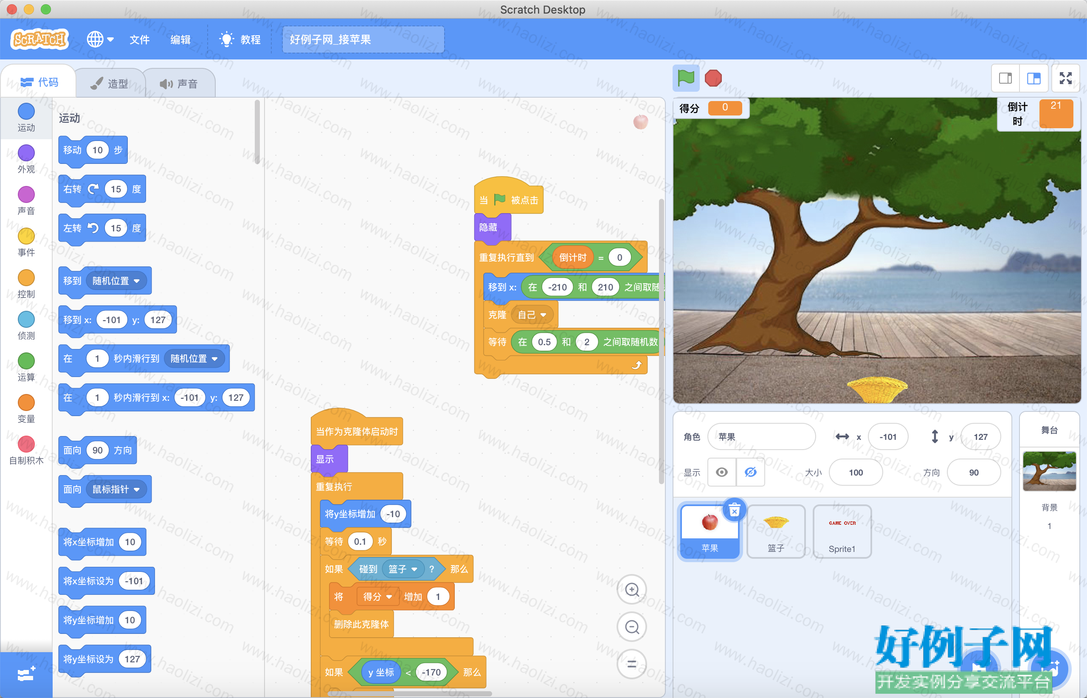Open the 文件 menu
The width and height of the screenshot is (1087, 698).
[139, 39]
